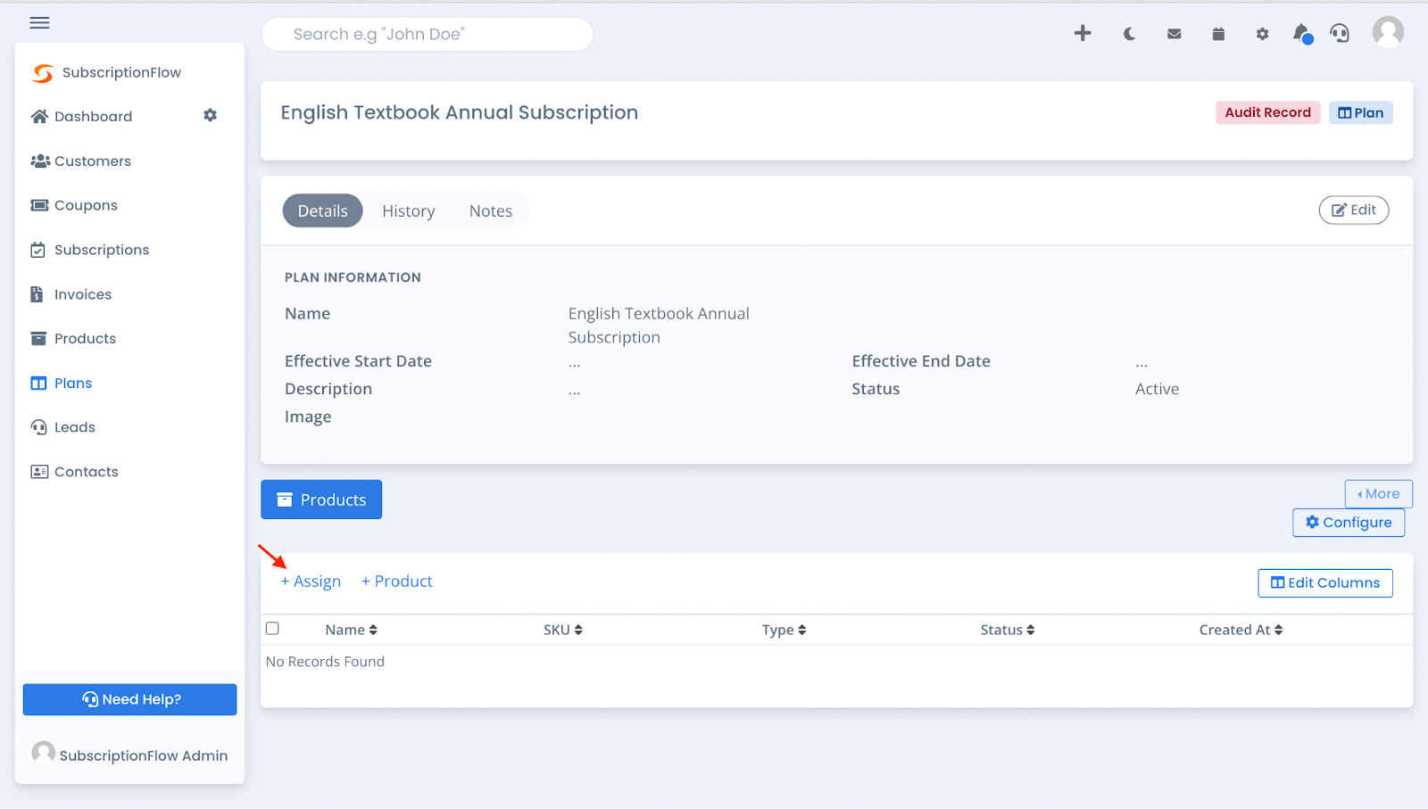
Task: Toggle dark mode moon icon
Action: (x=1129, y=34)
